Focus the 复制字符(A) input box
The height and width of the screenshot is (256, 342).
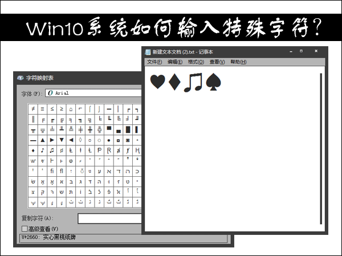coord(109,218)
